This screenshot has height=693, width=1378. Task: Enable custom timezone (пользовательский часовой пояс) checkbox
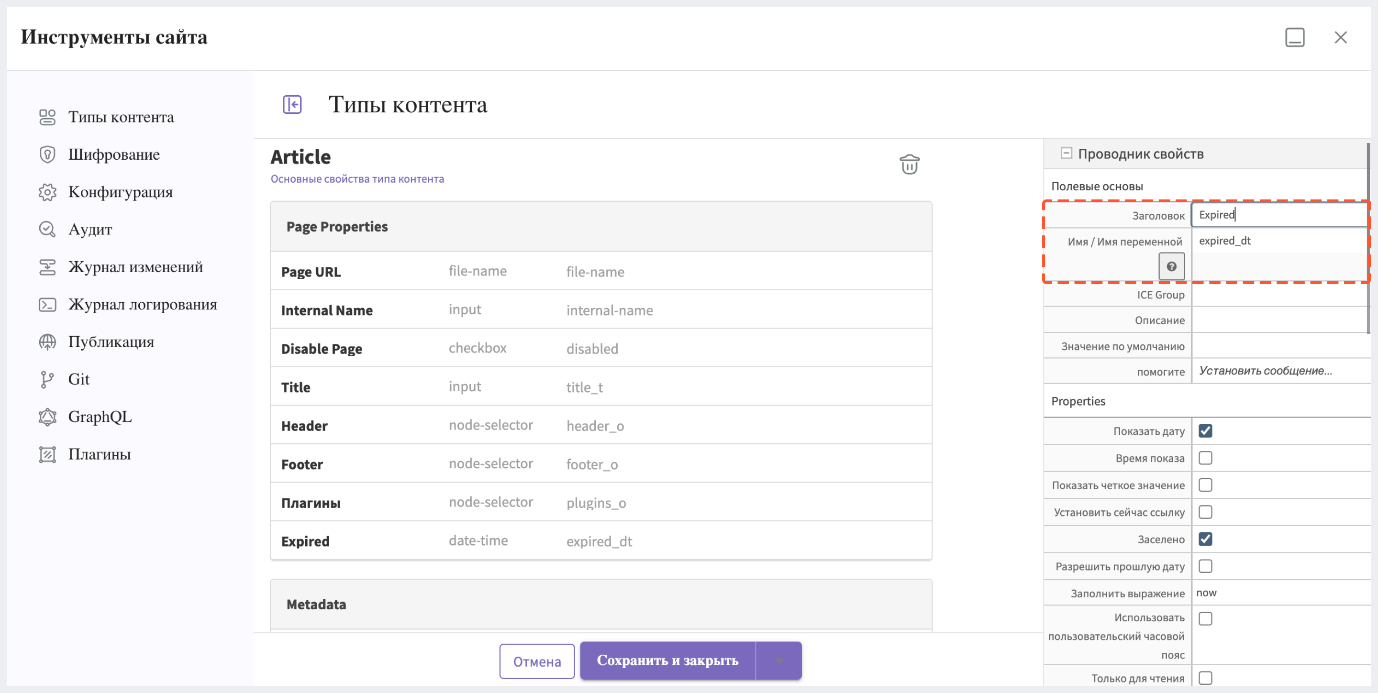pyautogui.click(x=1205, y=619)
